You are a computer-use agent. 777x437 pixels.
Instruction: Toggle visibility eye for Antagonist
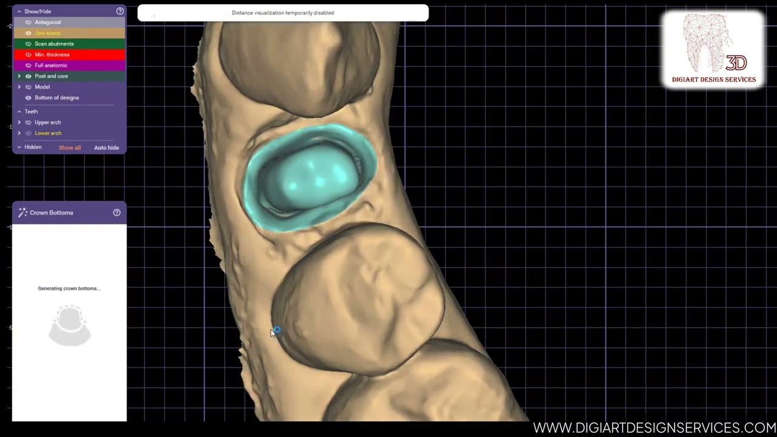[28, 22]
